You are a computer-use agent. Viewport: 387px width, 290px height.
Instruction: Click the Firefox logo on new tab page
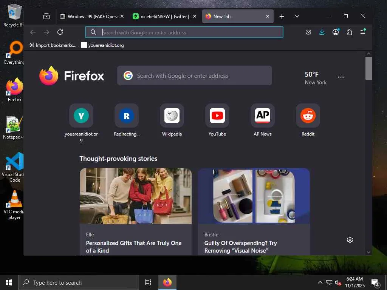(x=72, y=76)
